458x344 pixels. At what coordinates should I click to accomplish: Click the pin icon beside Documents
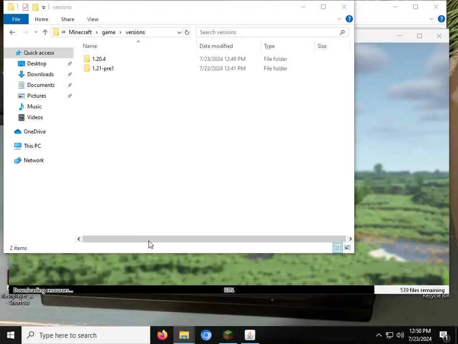tap(69, 85)
